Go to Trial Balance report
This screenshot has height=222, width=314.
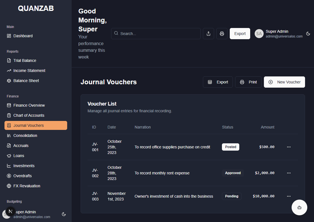click(36, 60)
